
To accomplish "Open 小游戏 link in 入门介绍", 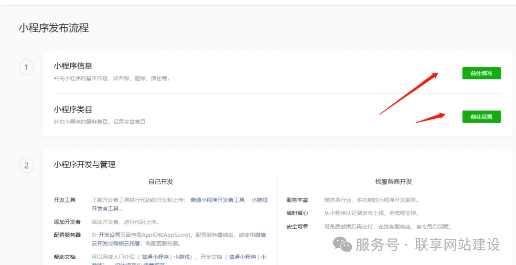I will tap(182, 257).
